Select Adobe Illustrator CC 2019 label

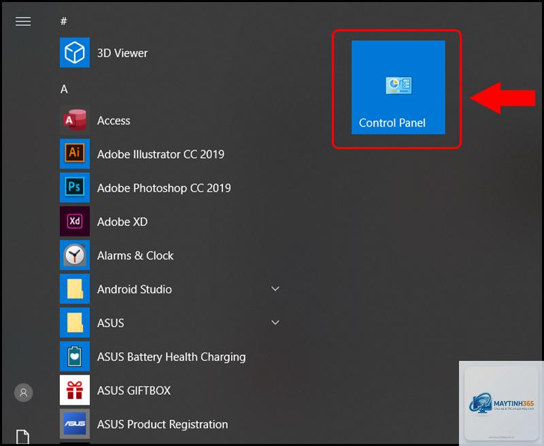[x=160, y=154]
